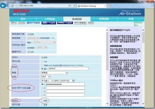The height and width of the screenshot is (109, 155).
Task: Select the 輸入 SSID radio button
Action: [x=42, y=69]
